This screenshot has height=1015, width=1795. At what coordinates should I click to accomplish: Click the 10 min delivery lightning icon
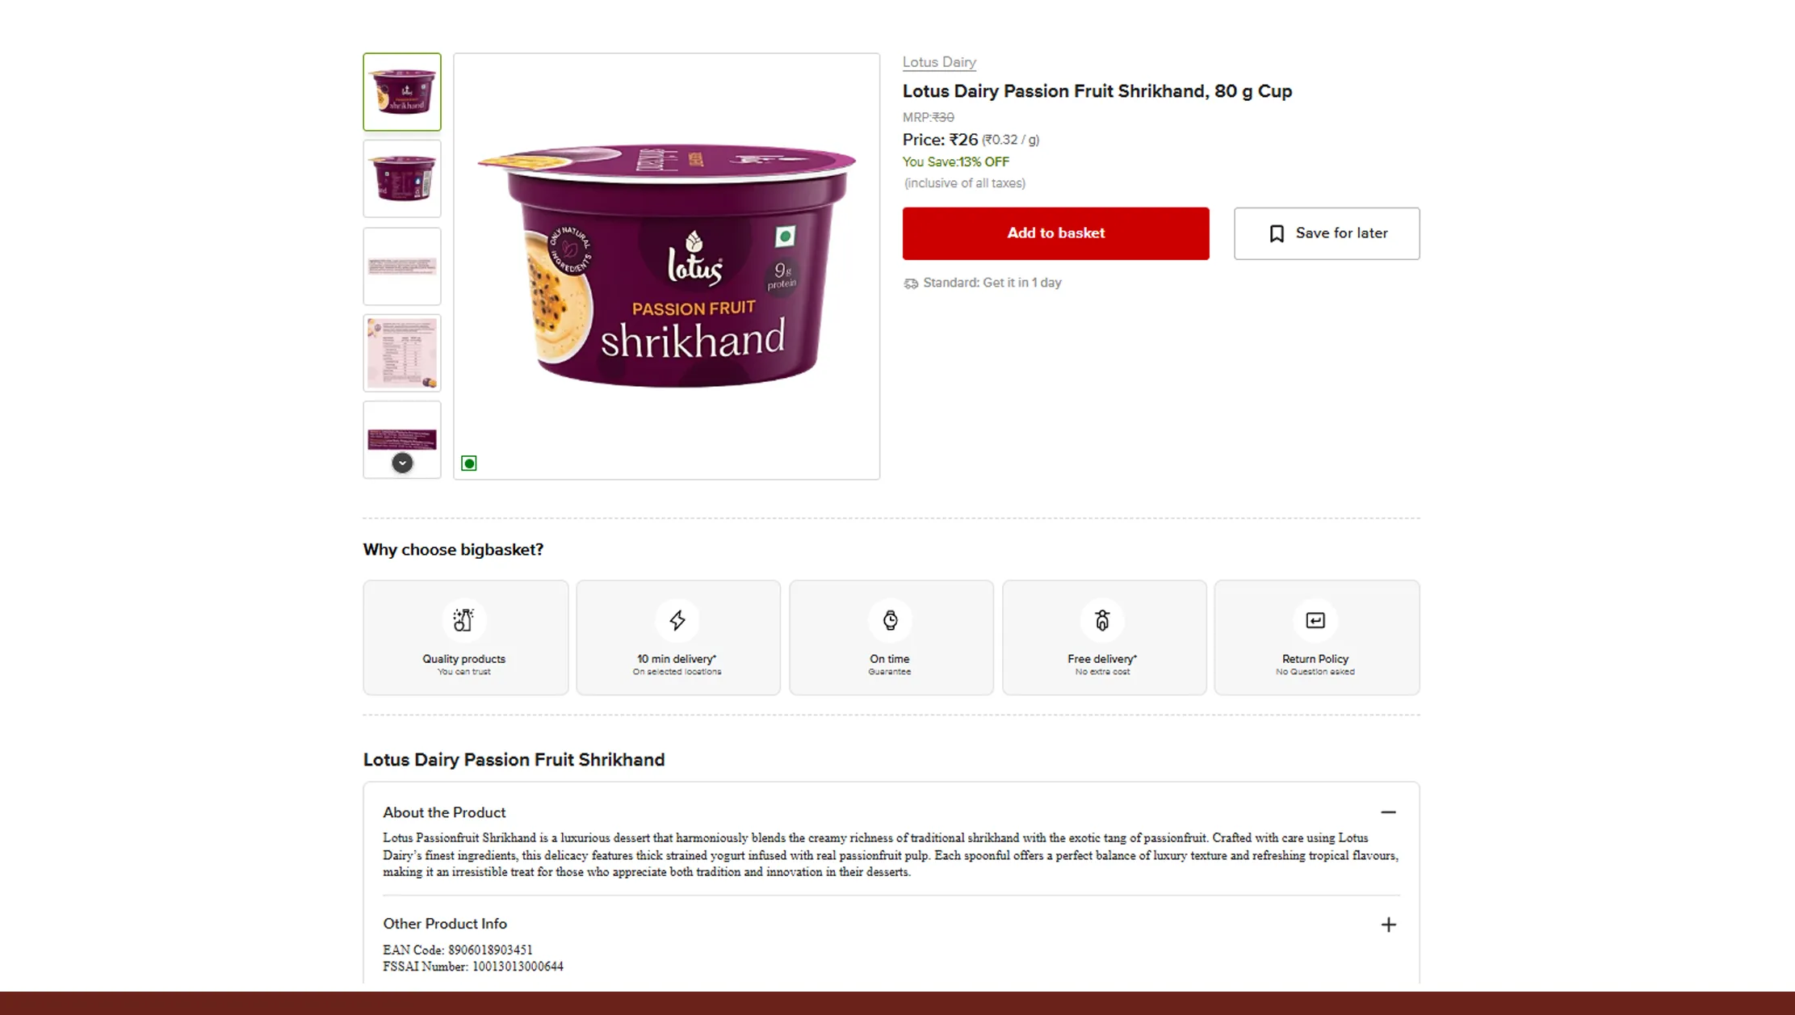point(677,620)
